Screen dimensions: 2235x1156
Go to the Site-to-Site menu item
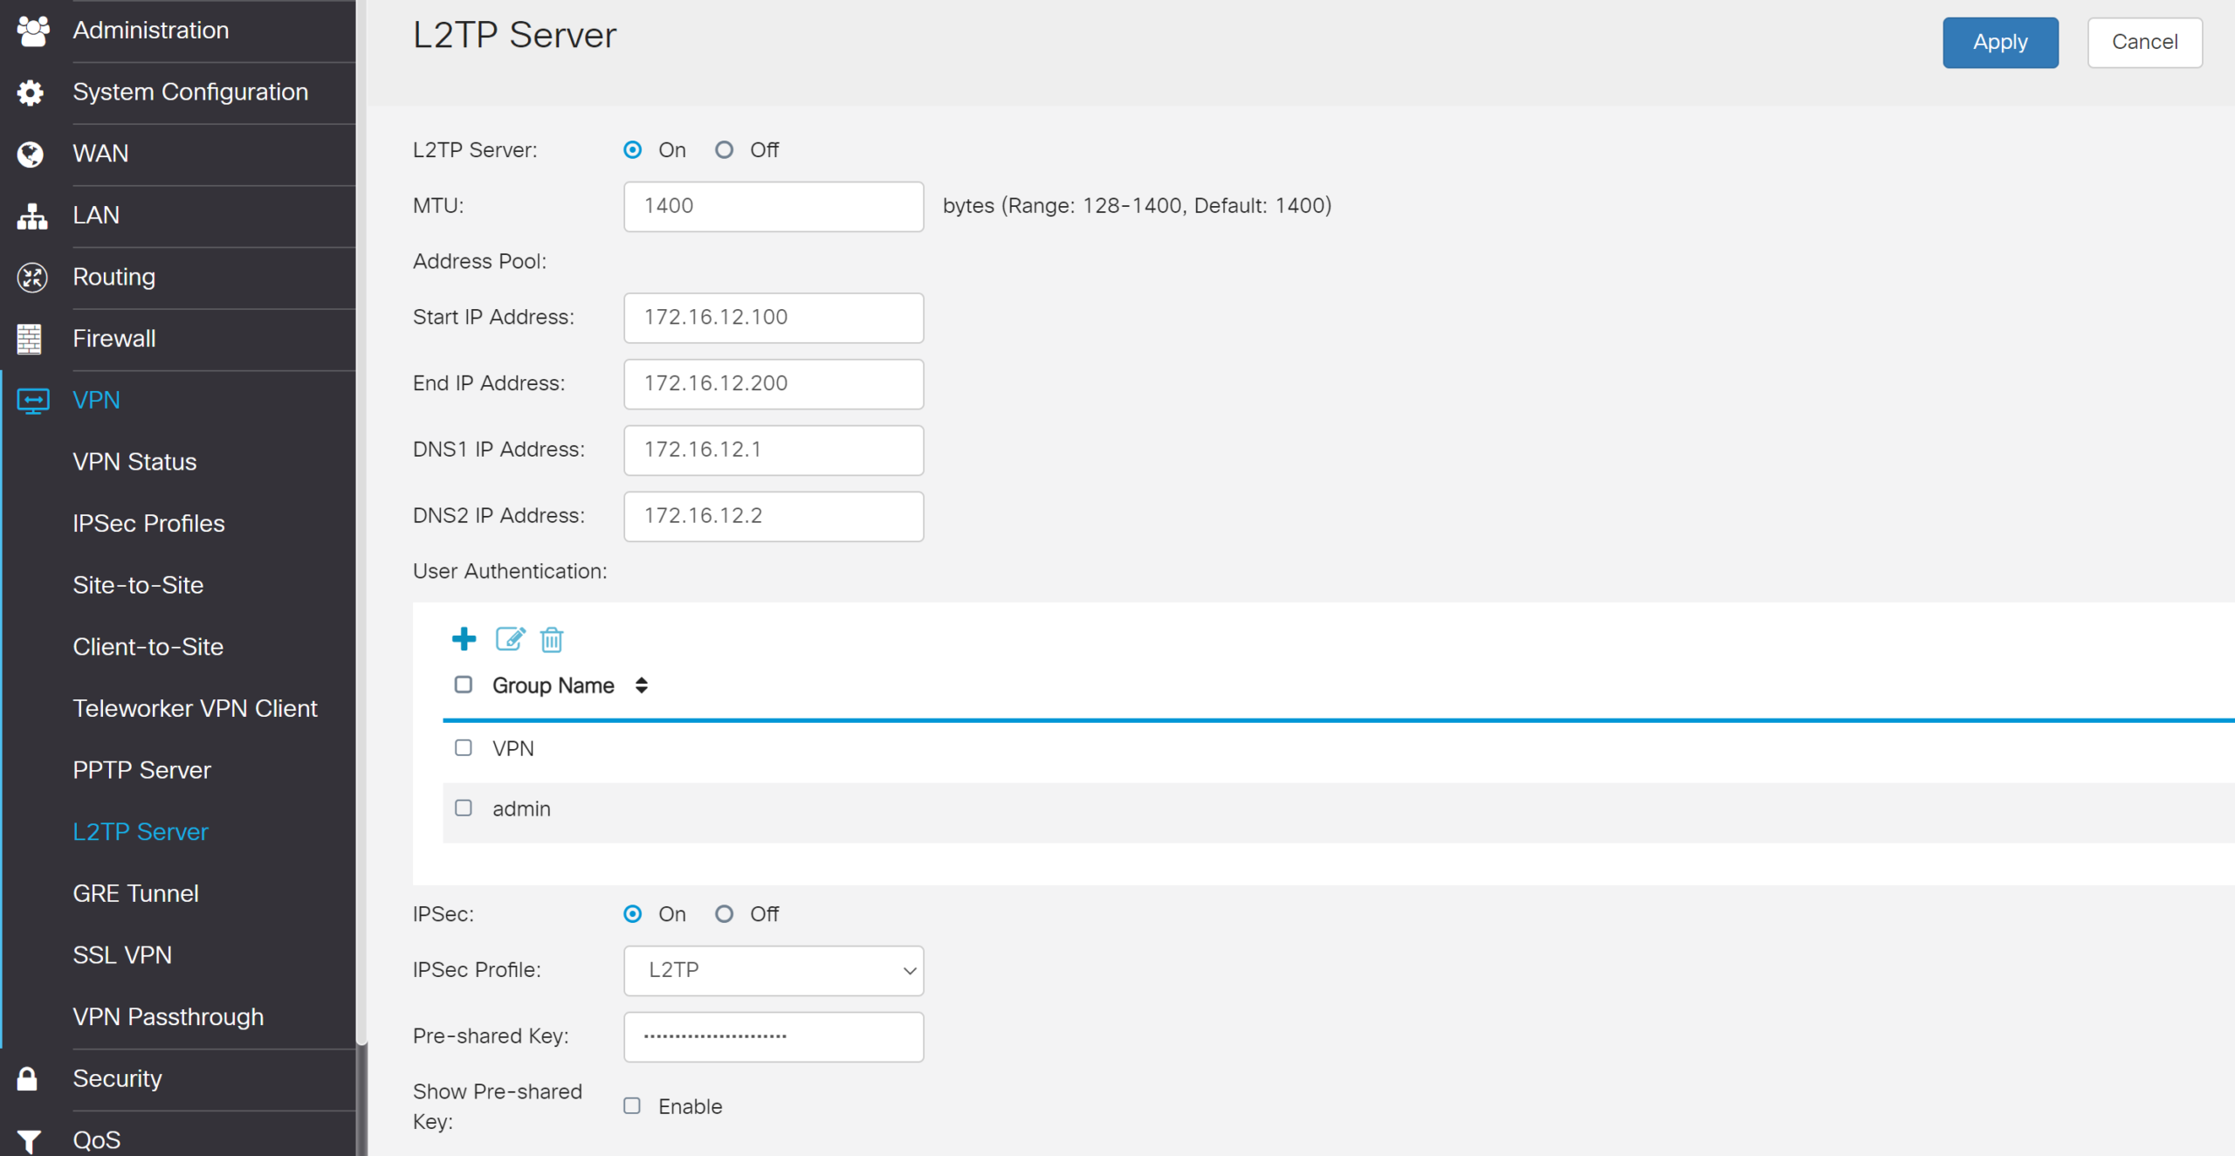(138, 585)
